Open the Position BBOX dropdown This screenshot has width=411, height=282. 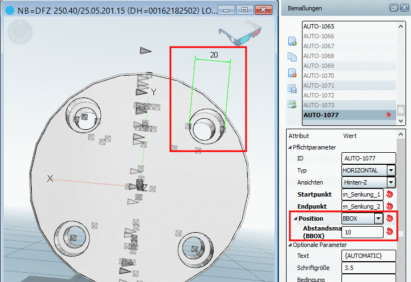[x=379, y=218]
